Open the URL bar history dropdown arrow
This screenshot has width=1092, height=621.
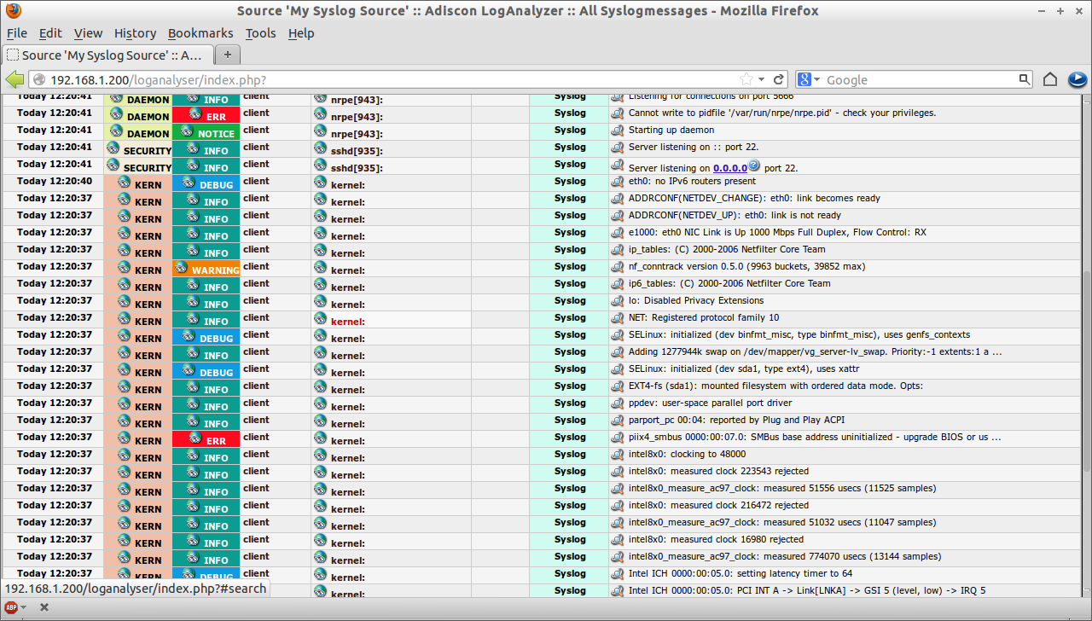coord(762,79)
